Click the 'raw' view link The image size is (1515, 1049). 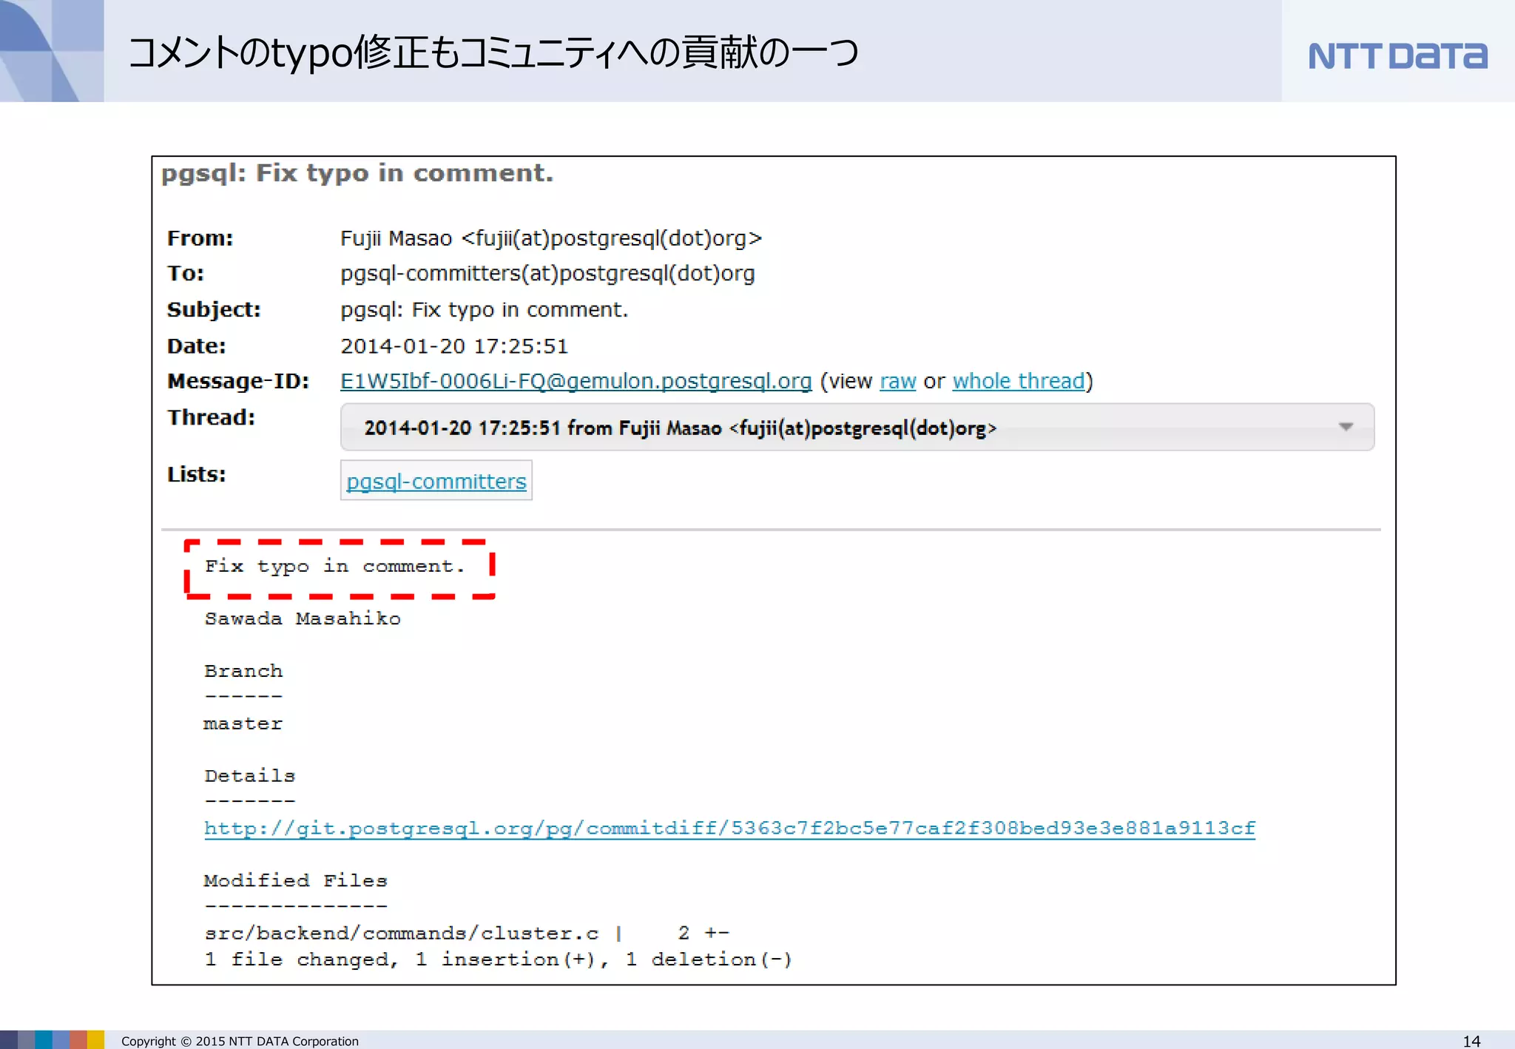pos(897,382)
